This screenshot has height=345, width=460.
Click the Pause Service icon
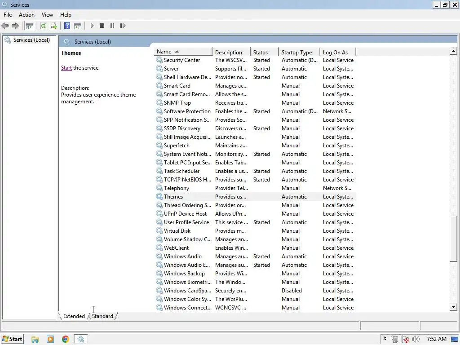click(112, 26)
